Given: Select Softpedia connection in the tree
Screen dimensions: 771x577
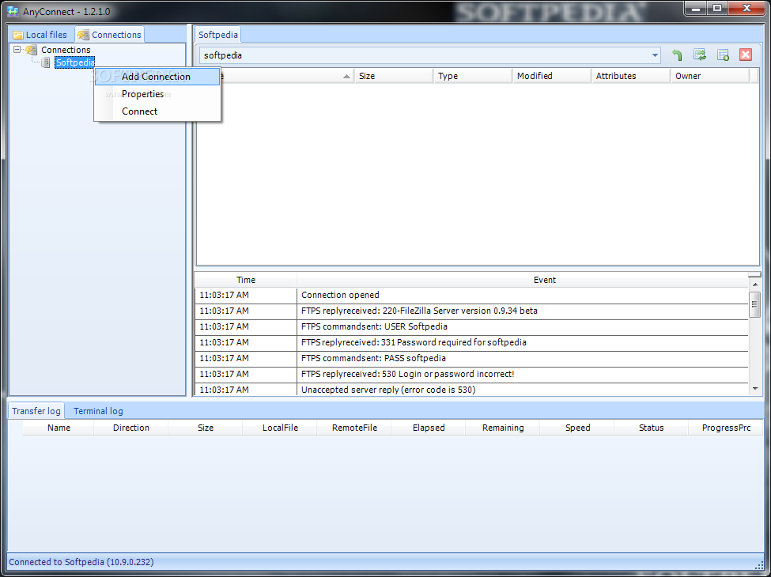Looking at the screenshot, I should pos(75,62).
